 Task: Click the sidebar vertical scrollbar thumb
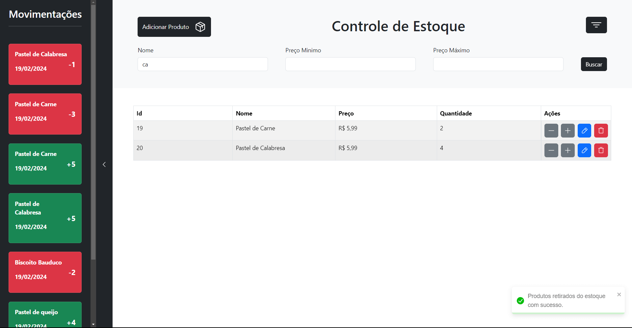[x=93, y=132]
